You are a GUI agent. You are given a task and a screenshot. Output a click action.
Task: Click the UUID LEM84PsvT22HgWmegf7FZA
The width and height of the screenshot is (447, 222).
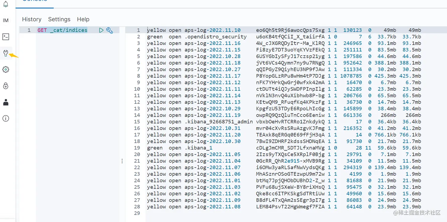(290, 207)
